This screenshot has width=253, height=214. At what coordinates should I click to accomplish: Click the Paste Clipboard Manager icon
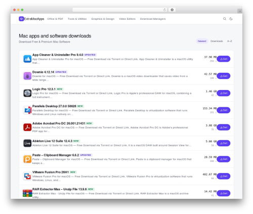(27, 159)
